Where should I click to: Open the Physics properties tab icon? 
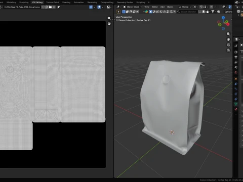point(236,94)
